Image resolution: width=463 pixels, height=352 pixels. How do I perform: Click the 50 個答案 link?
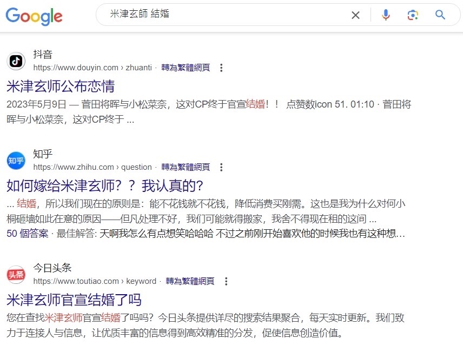click(x=27, y=234)
